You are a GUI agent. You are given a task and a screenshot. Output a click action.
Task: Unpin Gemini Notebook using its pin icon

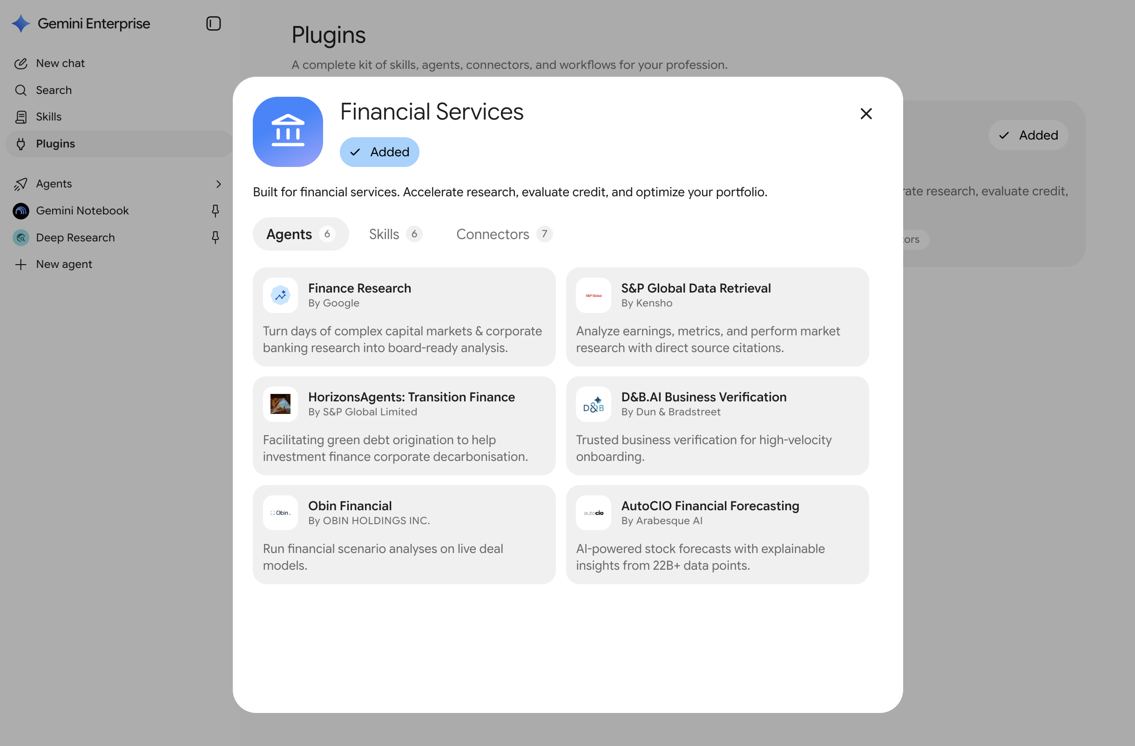(x=216, y=211)
